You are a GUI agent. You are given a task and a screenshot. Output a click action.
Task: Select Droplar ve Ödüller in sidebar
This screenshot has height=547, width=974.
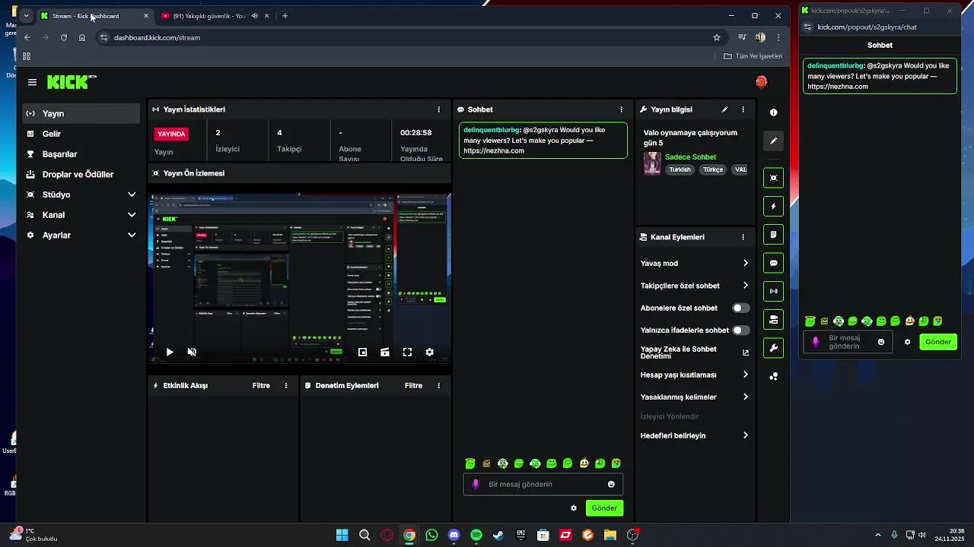(x=81, y=175)
